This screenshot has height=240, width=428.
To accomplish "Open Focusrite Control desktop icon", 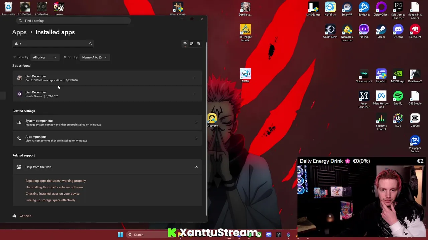I will 381,122.
